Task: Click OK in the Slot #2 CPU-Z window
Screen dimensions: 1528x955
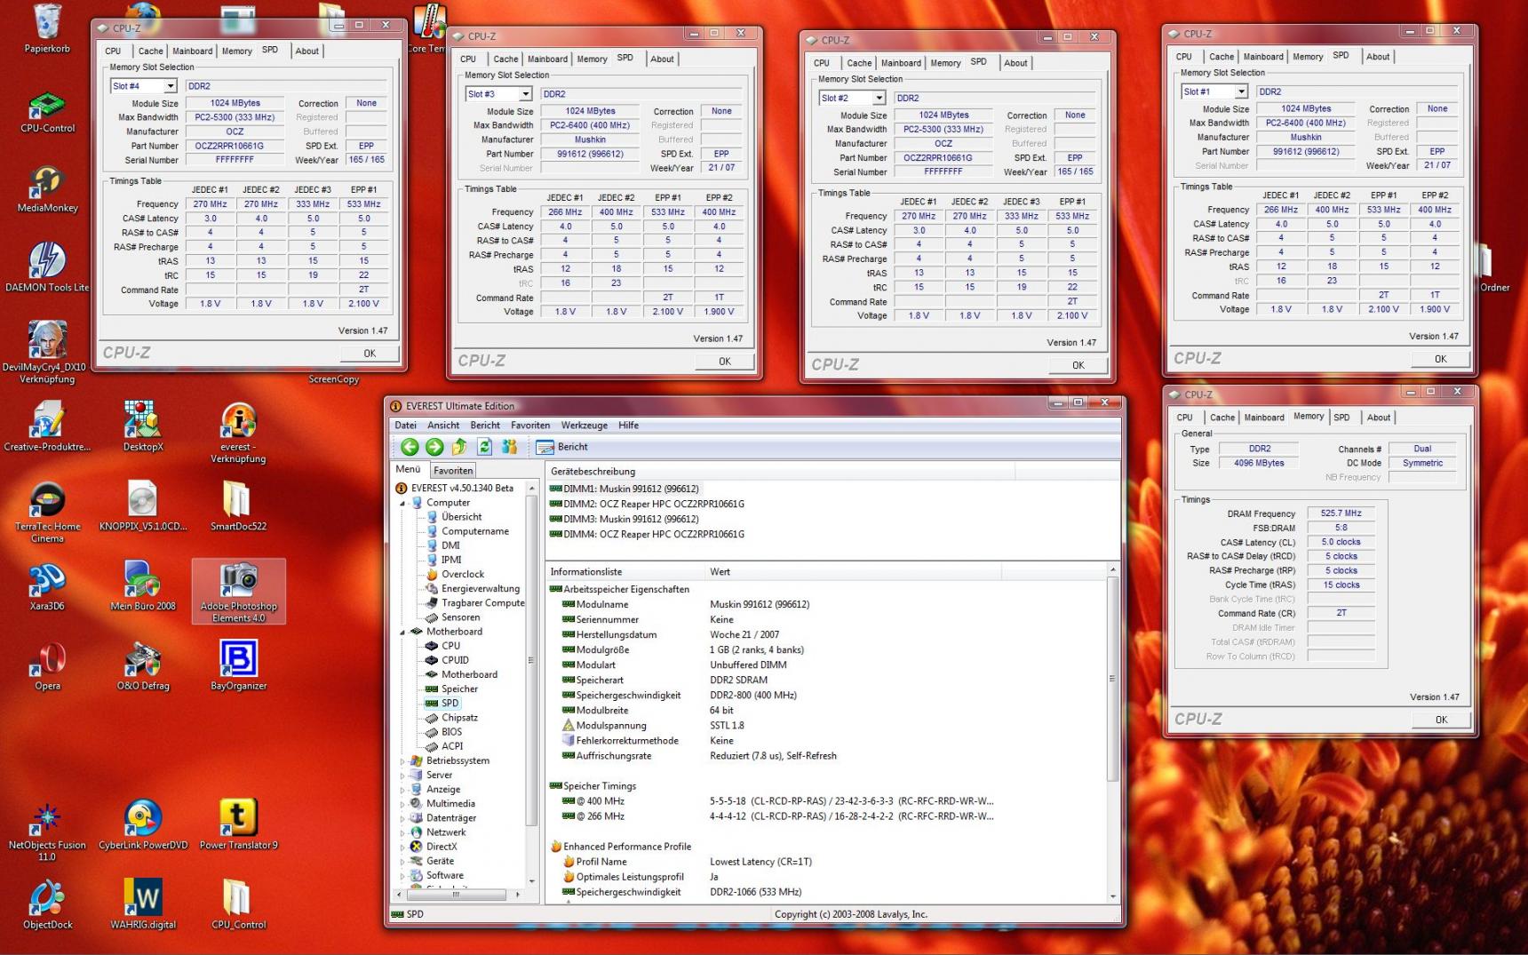Action: coord(1078,365)
